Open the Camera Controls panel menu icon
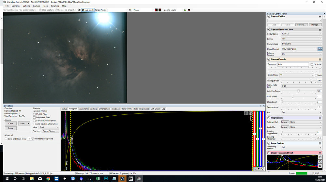The height and width of the screenshot is (182, 326). [320, 59]
